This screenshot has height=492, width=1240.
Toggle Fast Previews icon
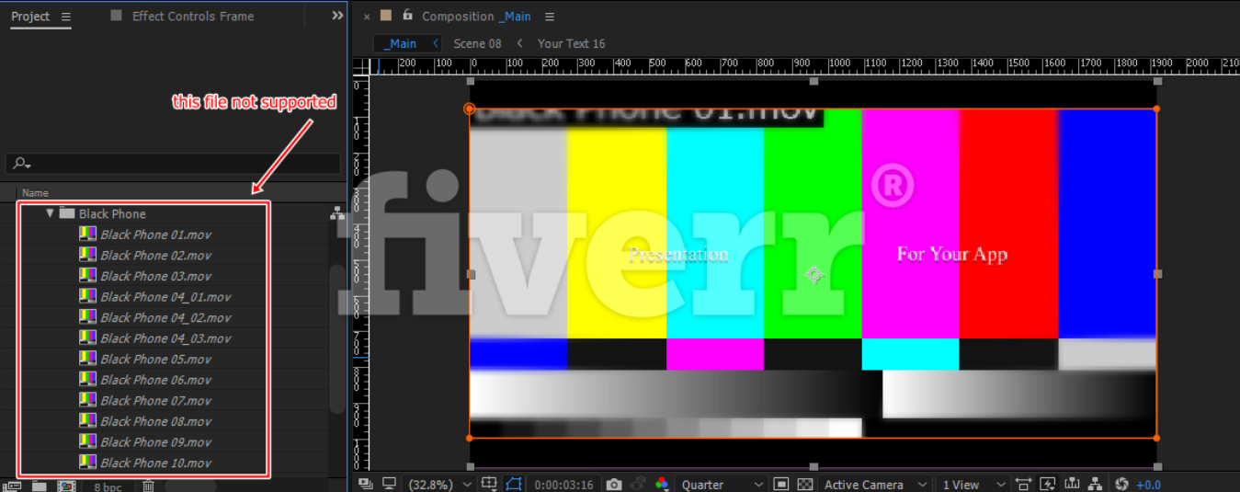click(x=1048, y=484)
